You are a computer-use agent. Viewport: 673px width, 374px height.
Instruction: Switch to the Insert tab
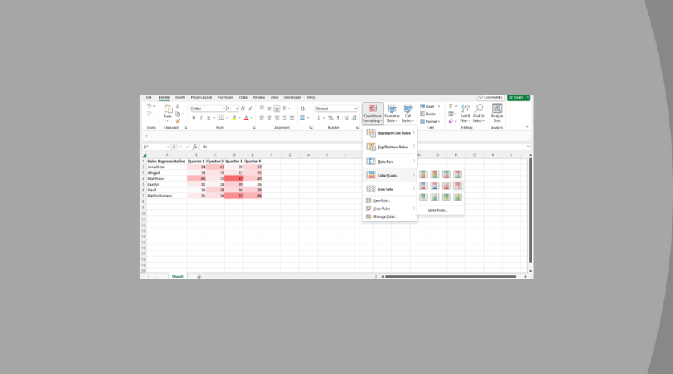179,97
